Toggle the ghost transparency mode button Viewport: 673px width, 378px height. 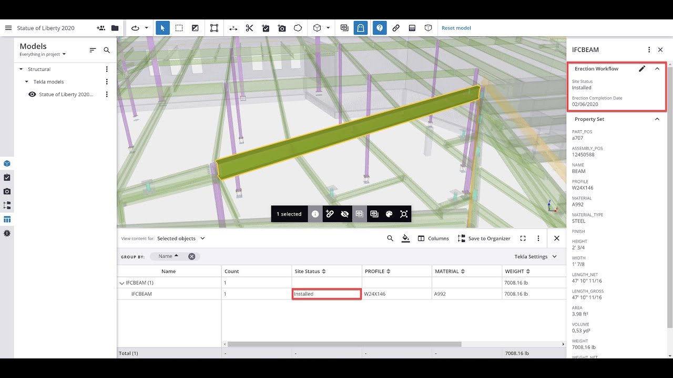[360, 28]
